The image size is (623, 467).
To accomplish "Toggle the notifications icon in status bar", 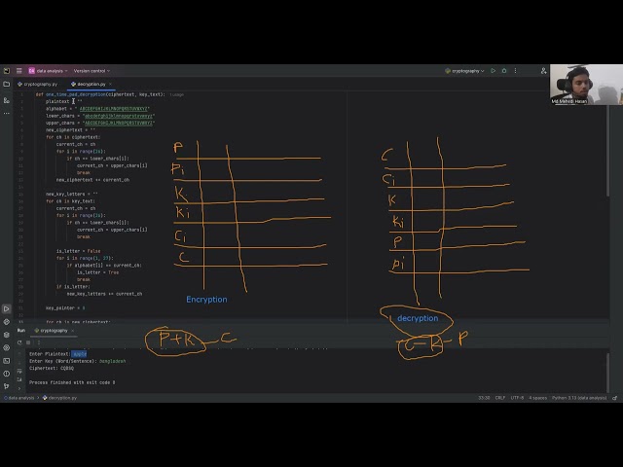I will 614,398.
